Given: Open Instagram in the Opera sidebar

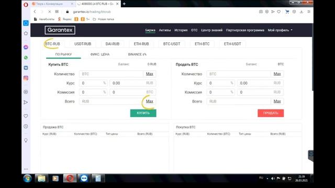Looking at the screenshot, I should (x=26, y=78).
